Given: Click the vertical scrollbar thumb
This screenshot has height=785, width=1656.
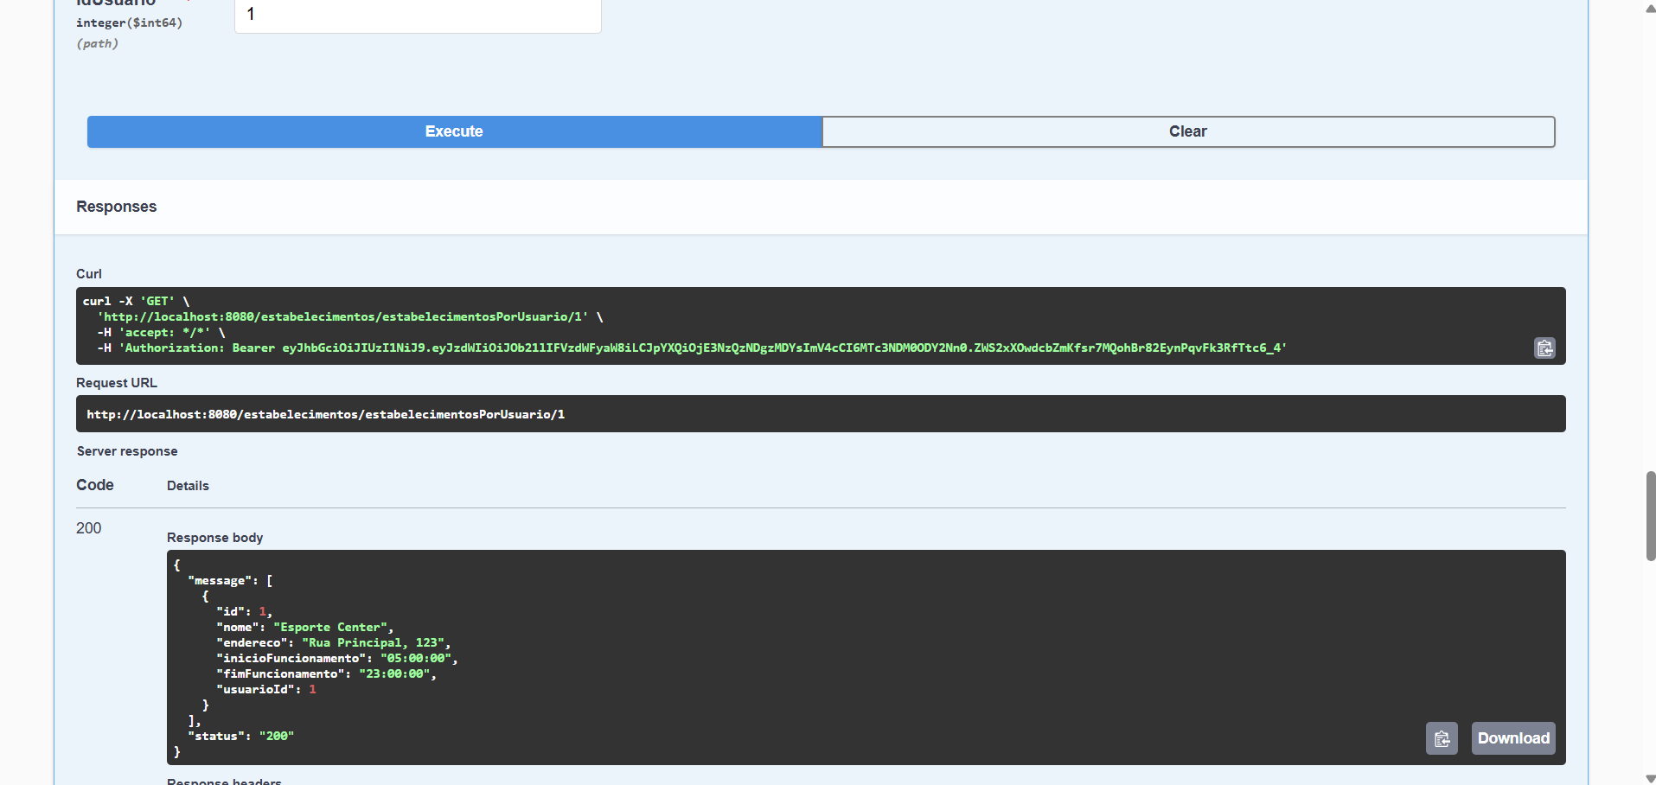Looking at the screenshot, I should [1650, 516].
